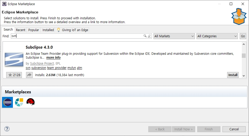Click the Back button
The width and height of the screenshot is (249, 136).
[160, 129]
